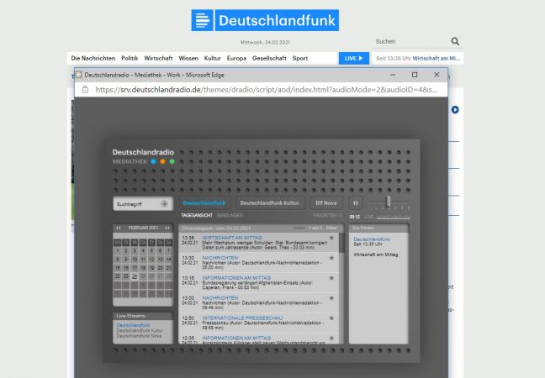Open the 13:18 INFORMATIONEN AM MITTAG link
This screenshot has height=378, width=545.
[x=236, y=278]
